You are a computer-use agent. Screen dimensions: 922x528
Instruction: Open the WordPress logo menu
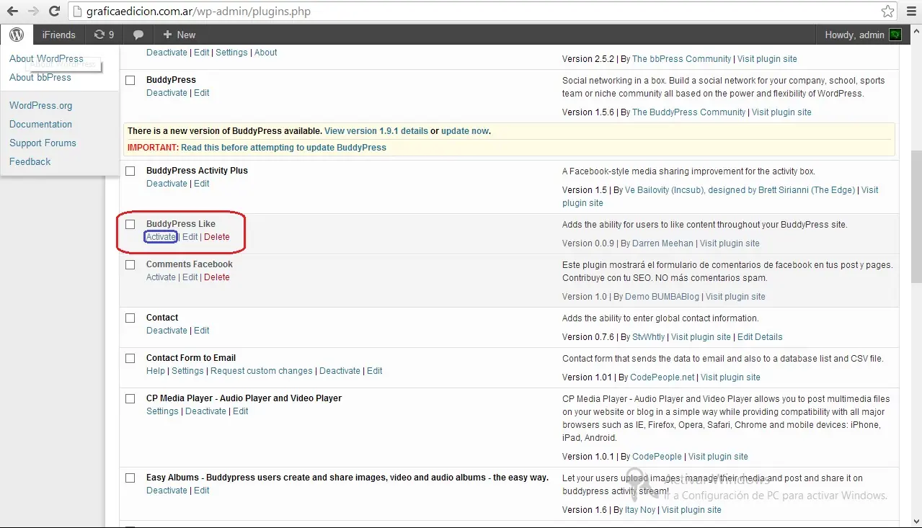17,35
